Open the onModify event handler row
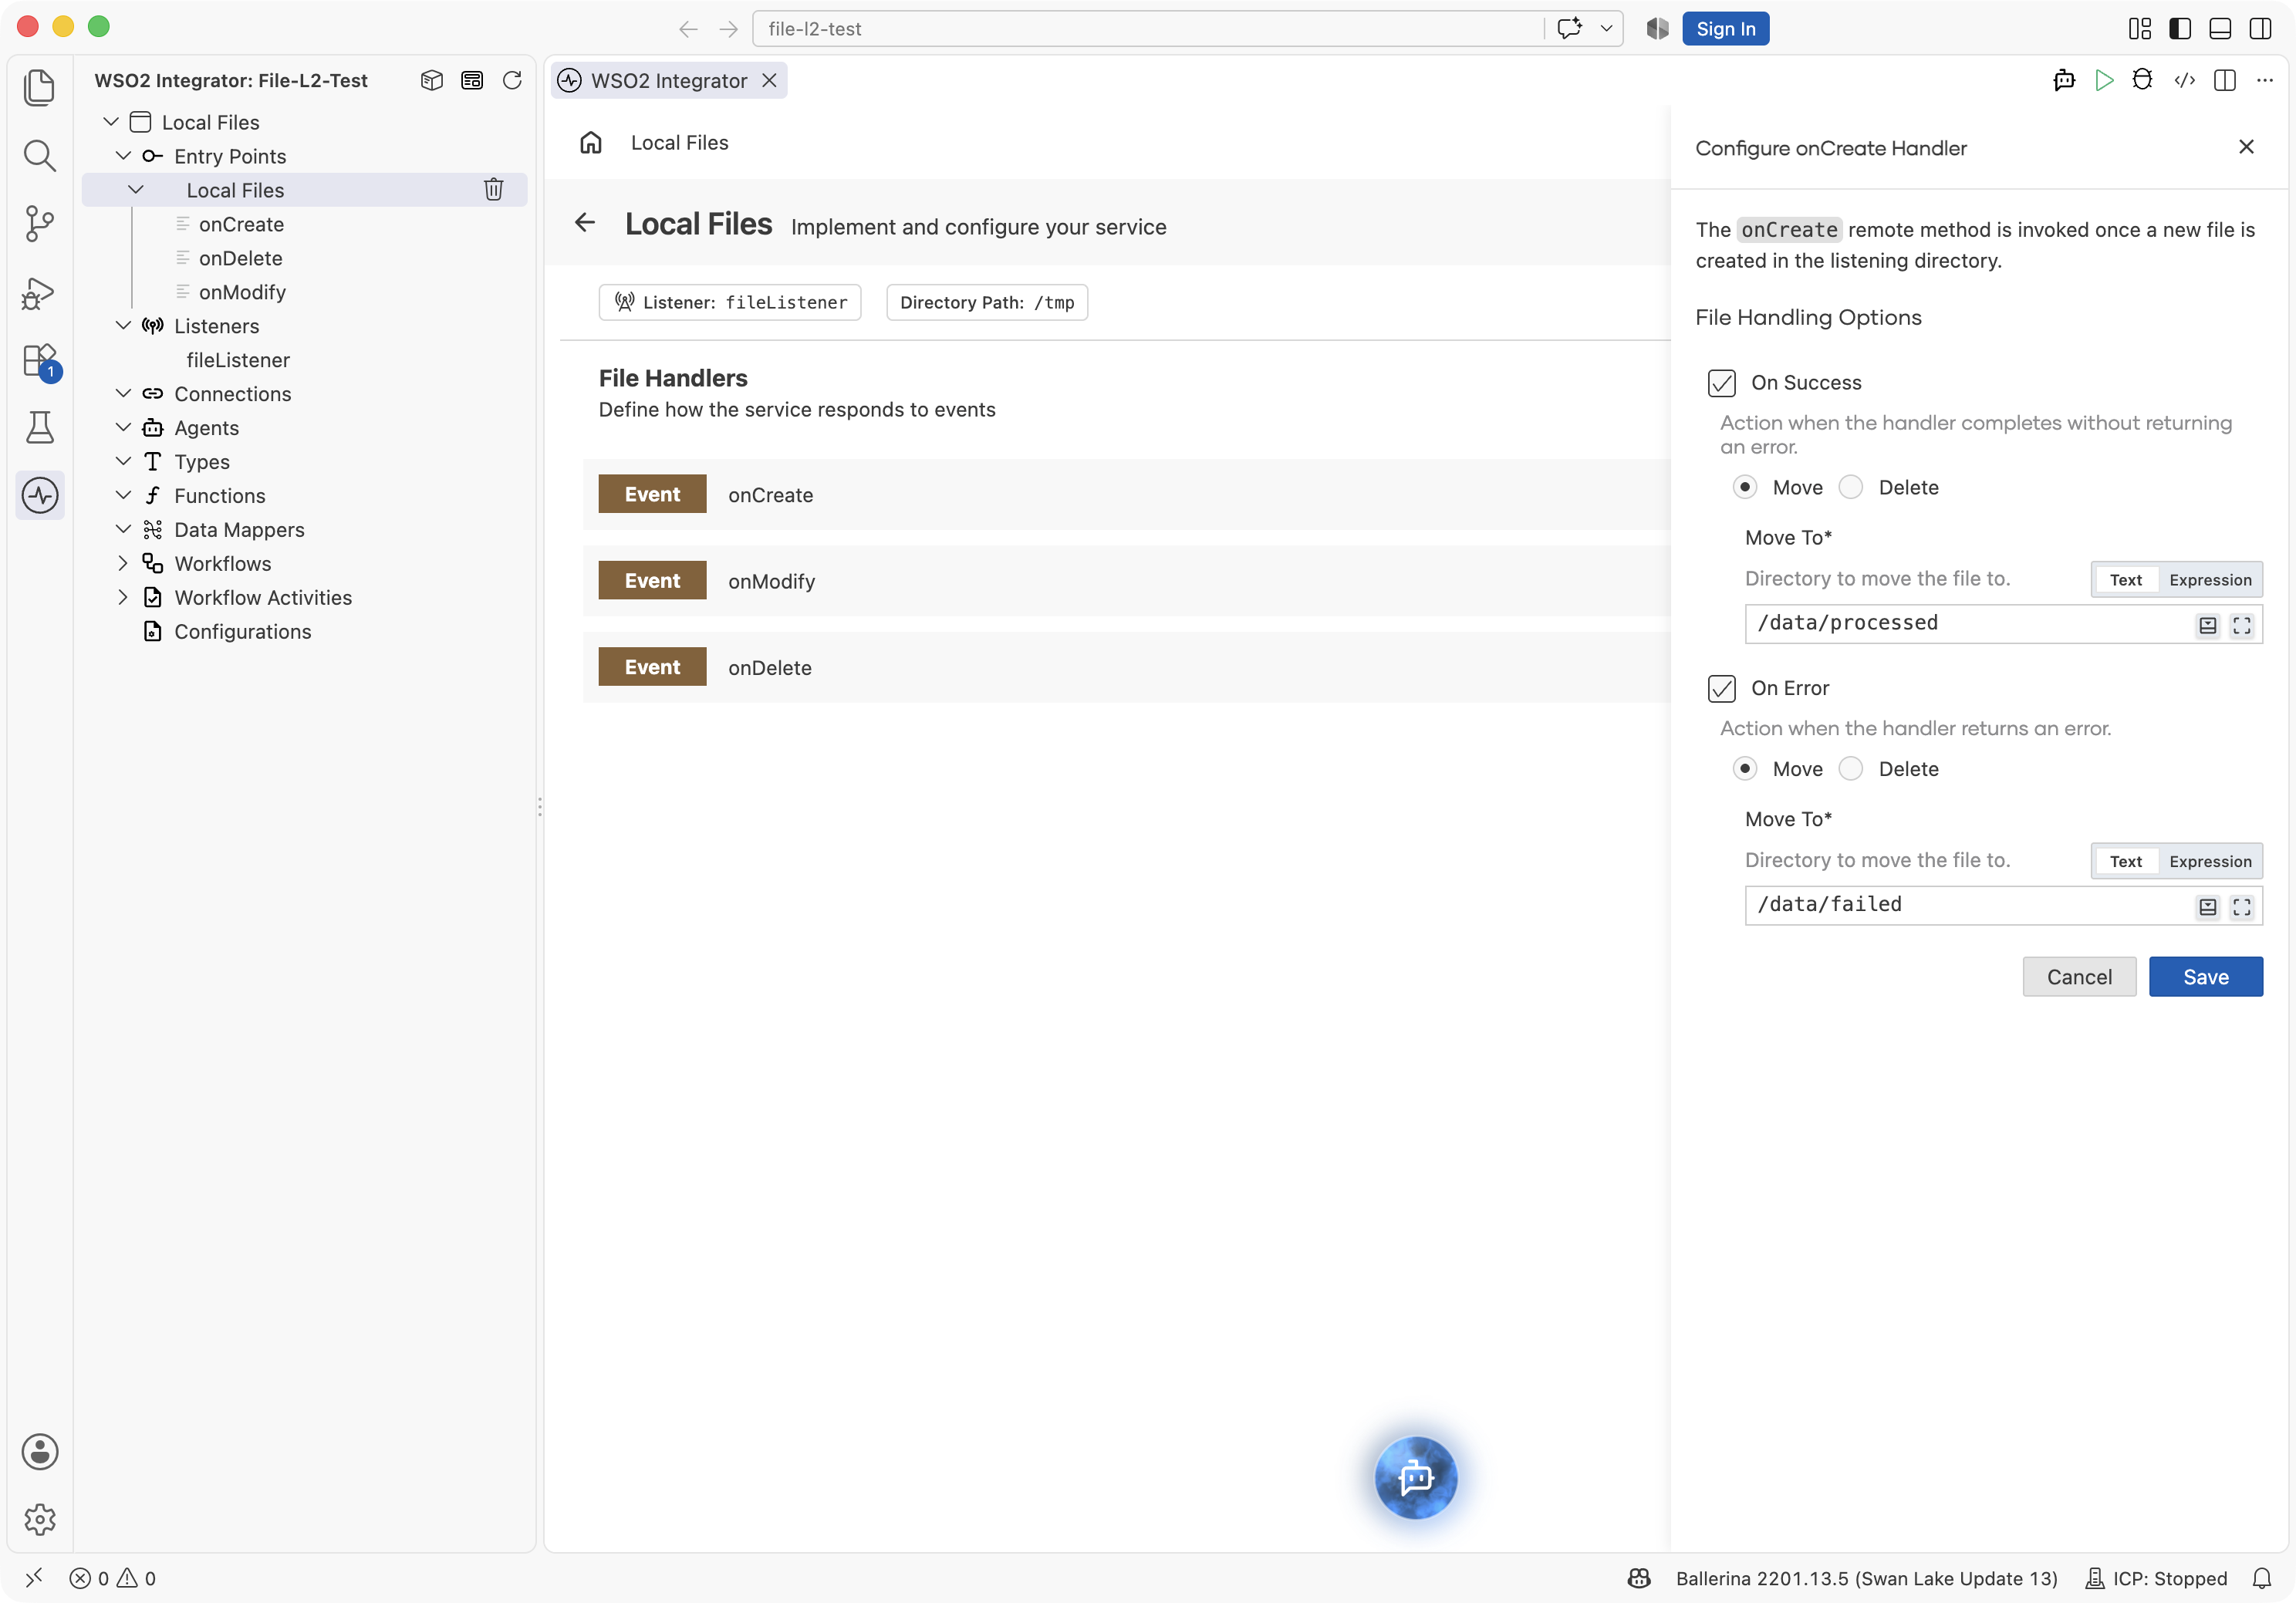Screen dimensions: 2296x1603 click(x=1126, y=581)
